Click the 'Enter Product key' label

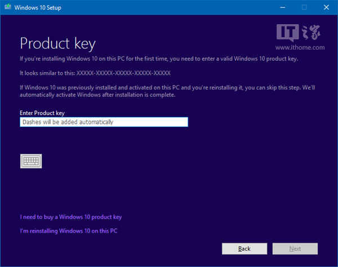(x=42, y=113)
